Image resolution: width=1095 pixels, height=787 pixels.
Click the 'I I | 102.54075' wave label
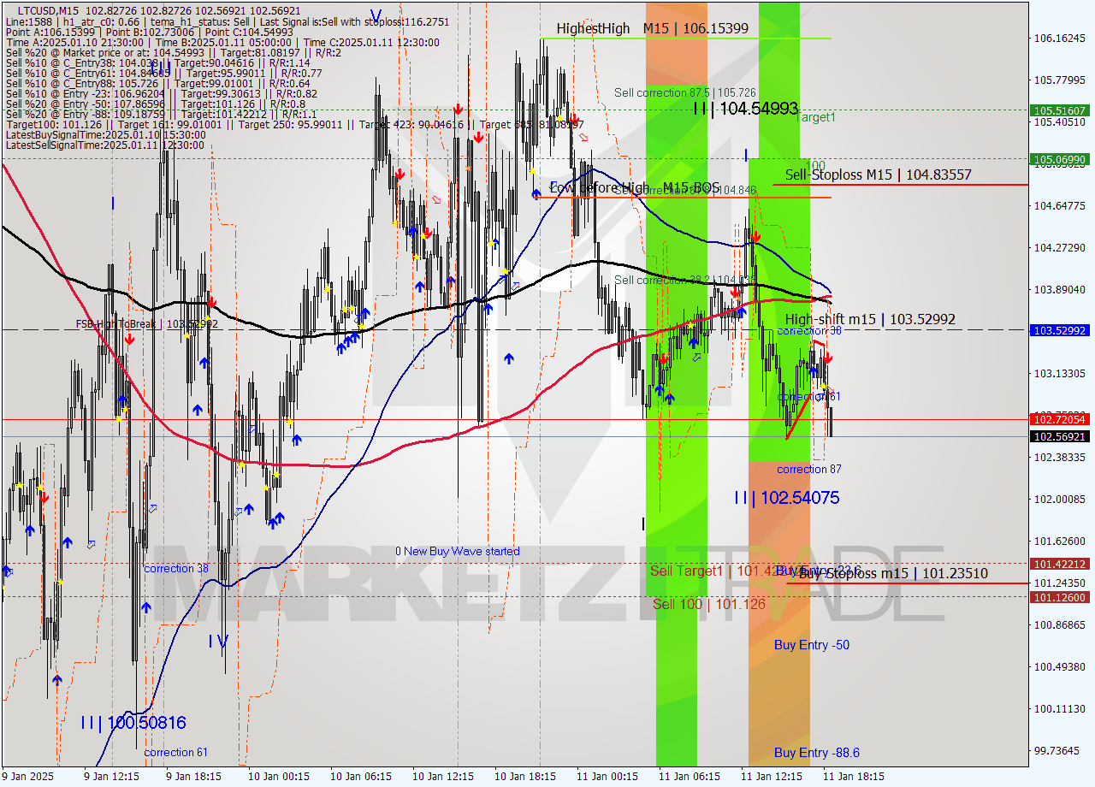pyautogui.click(x=786, y=498)
